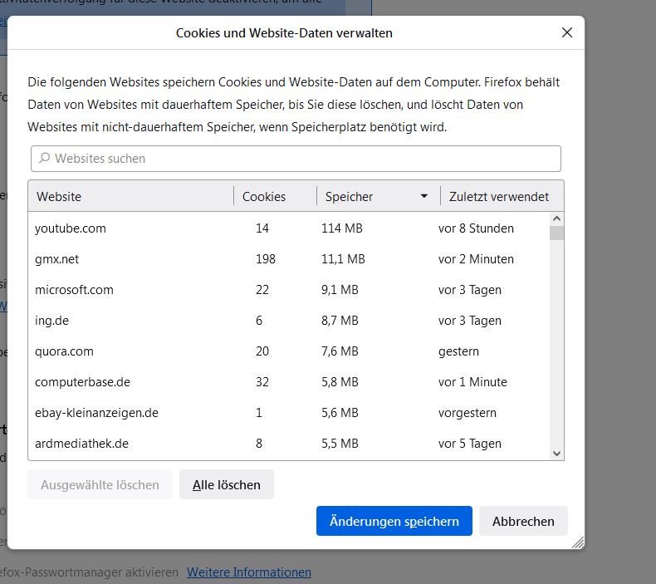656x584 pixels.
Task: Click the search magnifier icon
Action: pyautogui.click(x=44, y=159)
